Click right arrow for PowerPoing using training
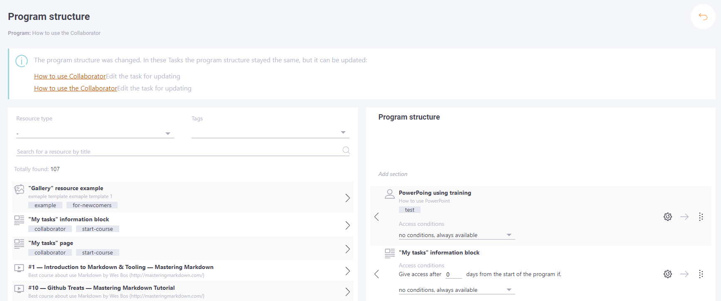This screenshot has width=721, height=301. pos(684,217)
